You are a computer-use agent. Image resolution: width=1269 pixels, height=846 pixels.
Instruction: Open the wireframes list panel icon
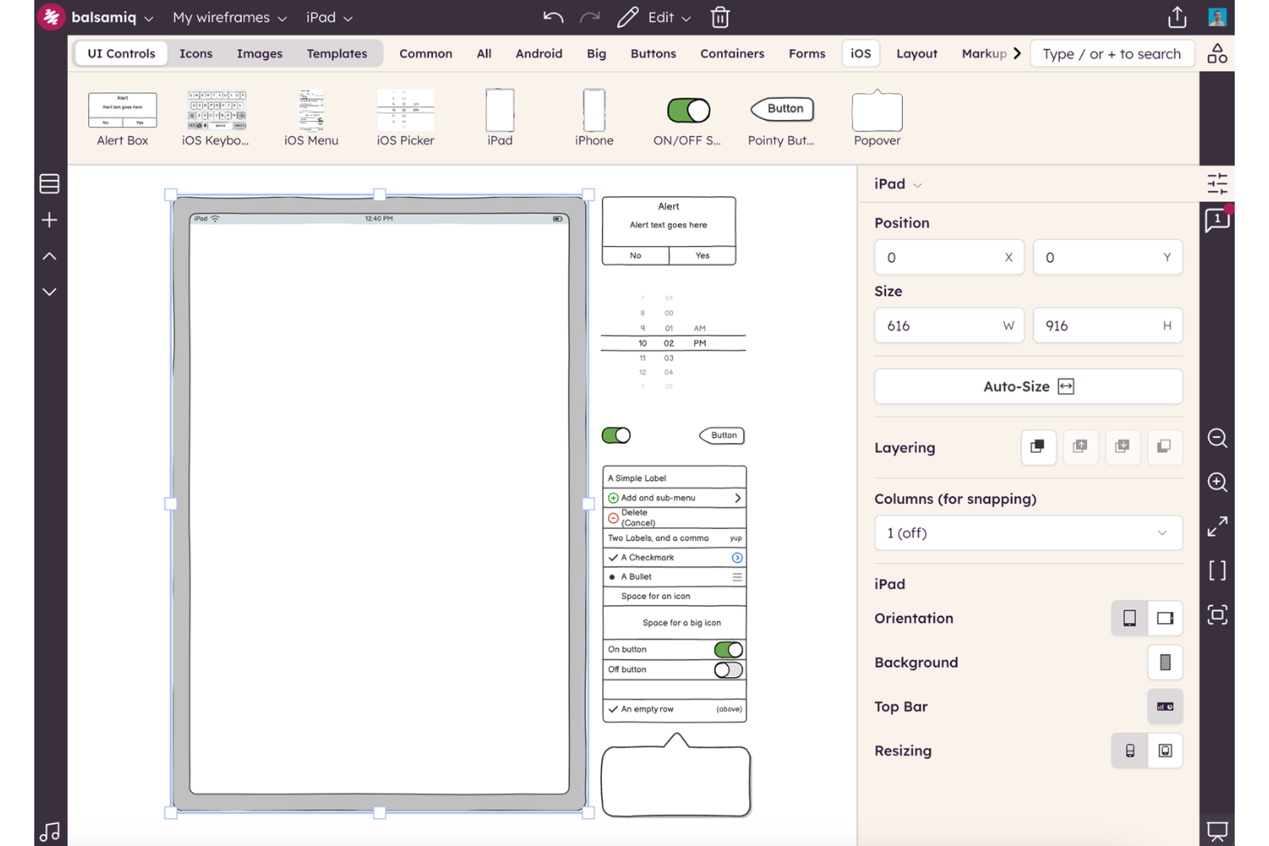50,183
